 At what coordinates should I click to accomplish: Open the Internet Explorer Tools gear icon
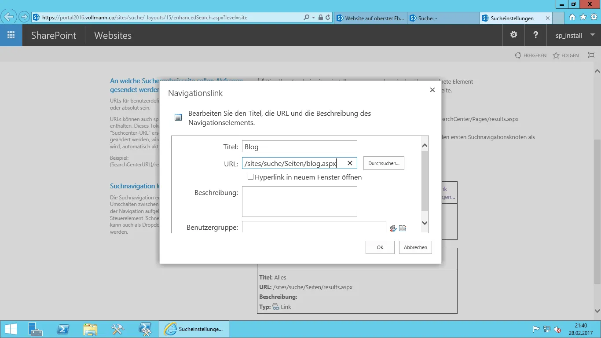[x=594, y=17]
